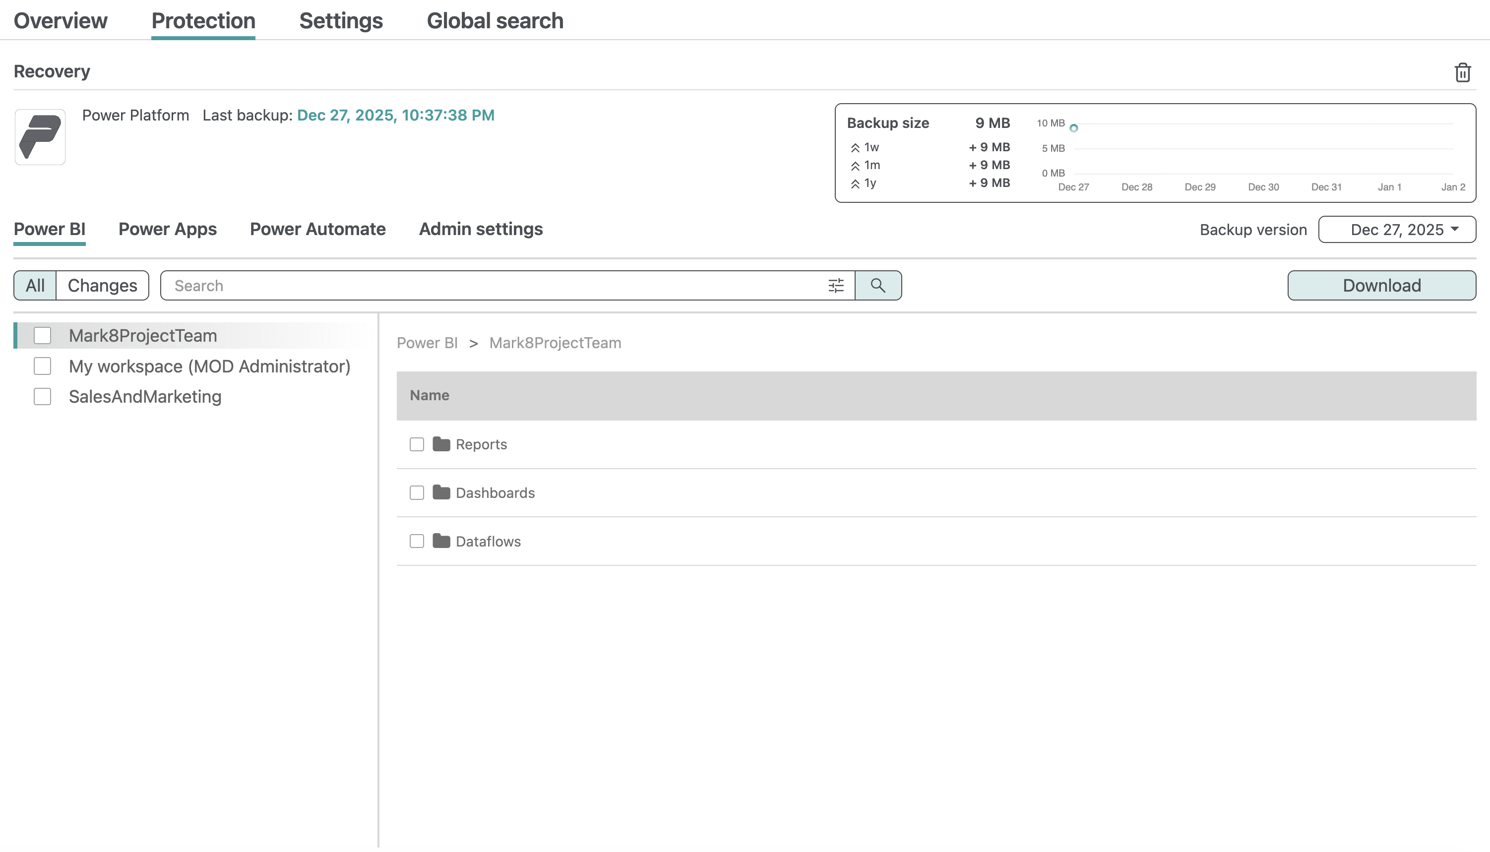
Task: Show only Changes filter
Action: pyautogui.click(x=102, y=286)
